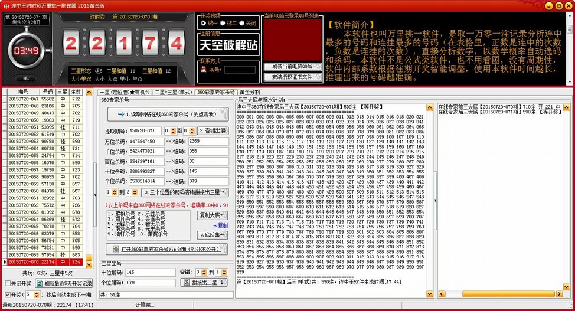
Task: Collapse the left panel with the splitter arrow
Action: tap(94, 197)
